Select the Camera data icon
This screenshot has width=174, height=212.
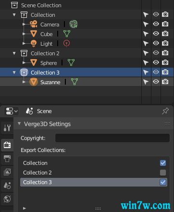(x=74, y=24)
